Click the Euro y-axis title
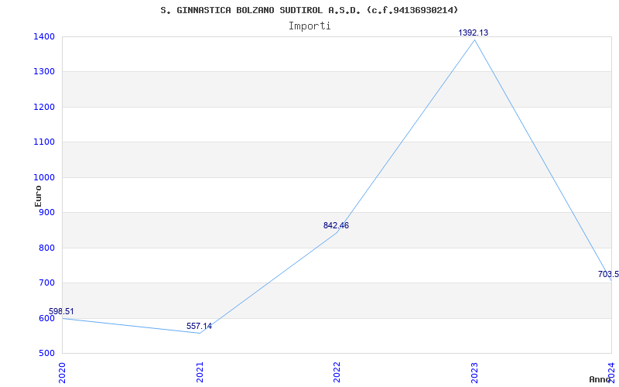This screenshot has height=387, width=619. 38,197
